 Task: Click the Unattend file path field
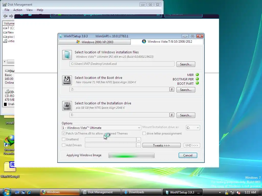tap(111, 140)
